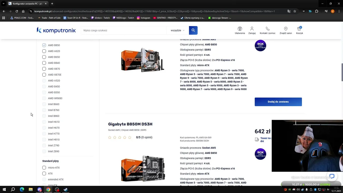Open the Chrome profile avatar

pos(333,11)
